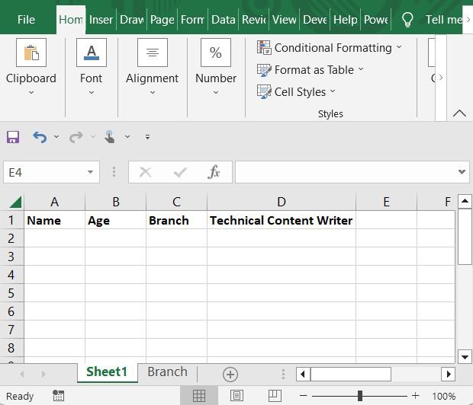Switch to Normal view layout

tap(198, 396)
